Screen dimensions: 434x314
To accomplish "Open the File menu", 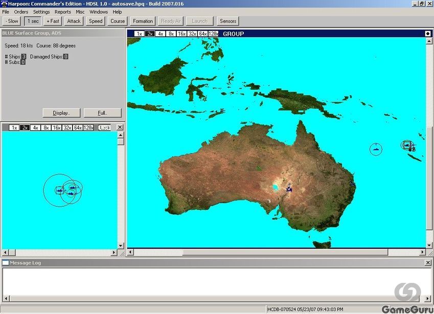I will (6, 12).
